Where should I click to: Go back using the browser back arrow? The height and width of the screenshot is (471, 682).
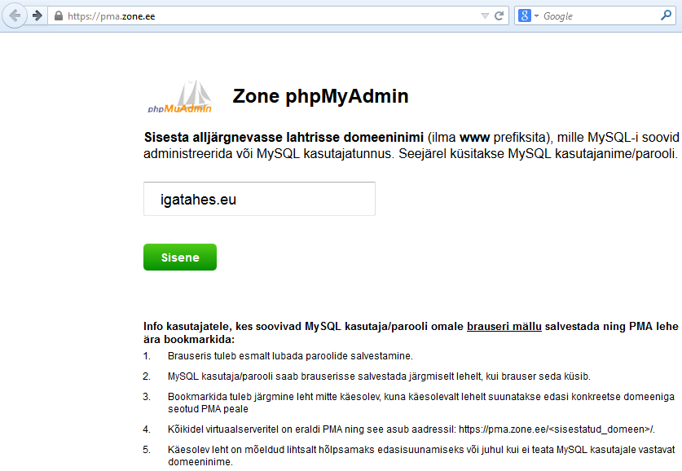15,15
